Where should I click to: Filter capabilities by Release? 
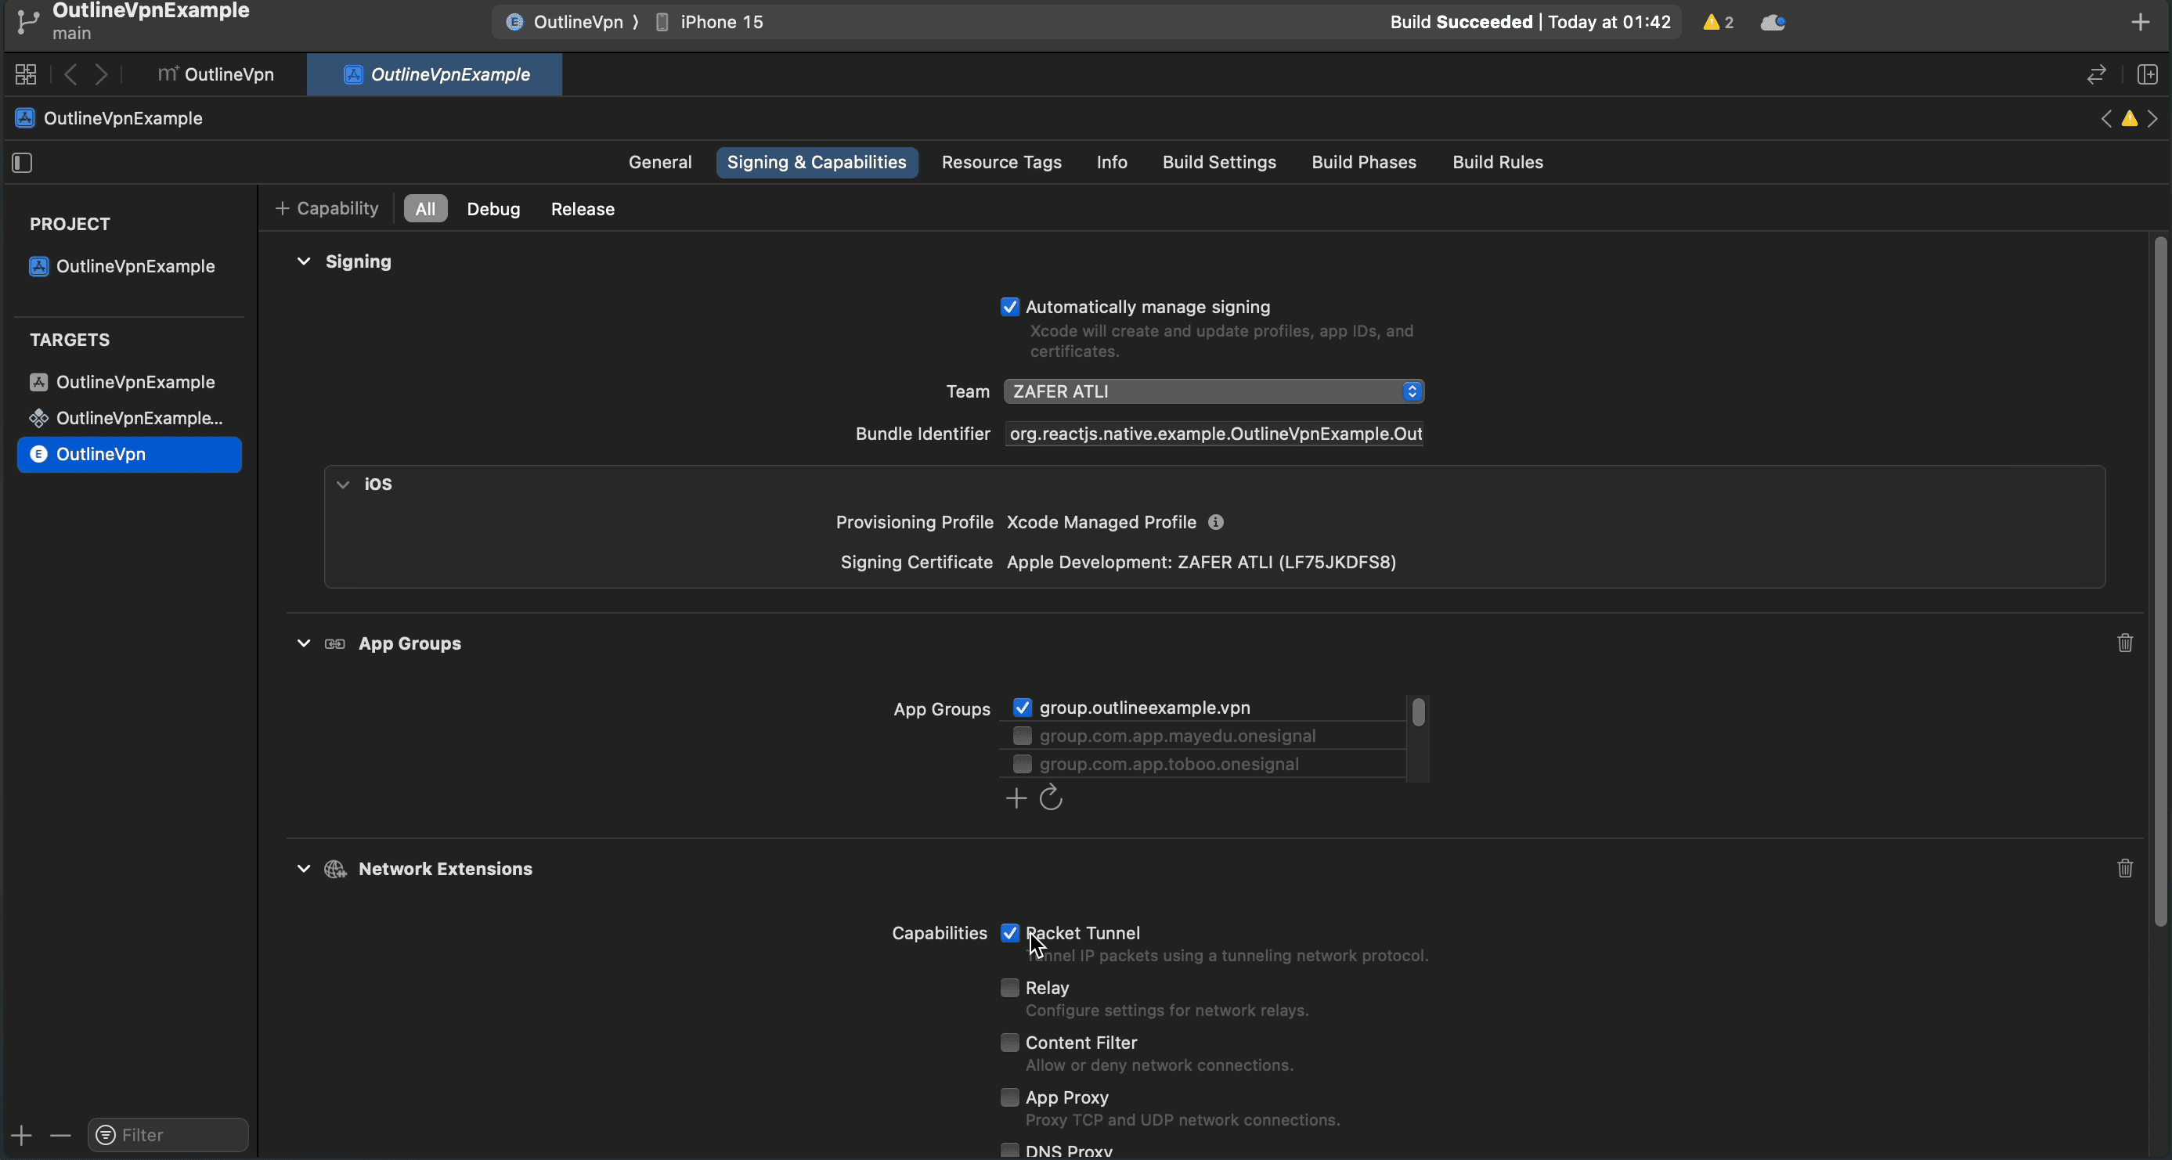tap(583, 208)
